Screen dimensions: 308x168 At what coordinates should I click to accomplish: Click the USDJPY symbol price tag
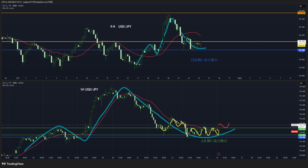pos(294,125)
